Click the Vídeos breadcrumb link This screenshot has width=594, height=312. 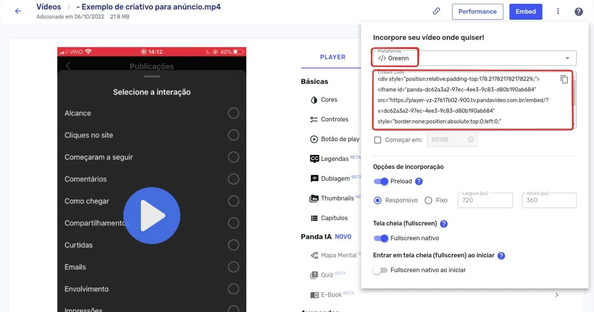[49, 7]
